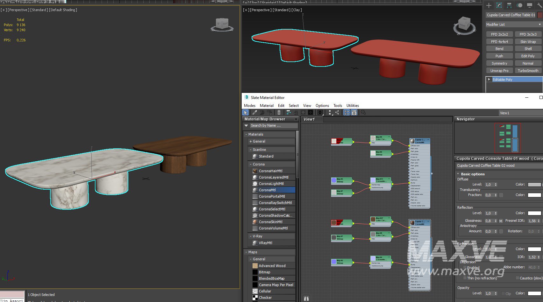Open the Utilities wrench icon
The width and height of the screenshot is (543, 302).
pyautogui.click(x=539, y=5)
